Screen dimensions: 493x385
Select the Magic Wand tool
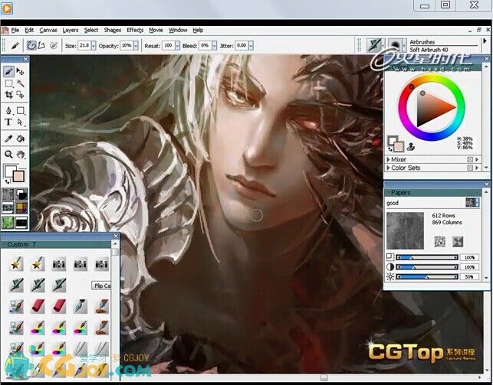coord(21,83)
